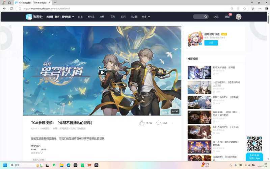Open the Windows Start menu

tap(5, 165)
